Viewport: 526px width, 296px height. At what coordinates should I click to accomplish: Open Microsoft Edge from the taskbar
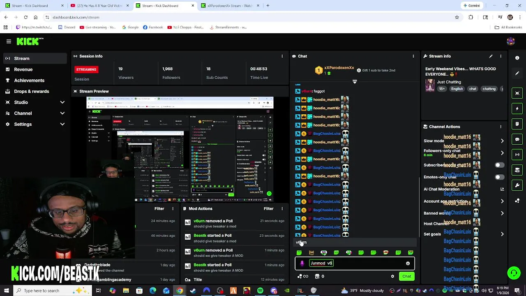(x=153, y=291)
